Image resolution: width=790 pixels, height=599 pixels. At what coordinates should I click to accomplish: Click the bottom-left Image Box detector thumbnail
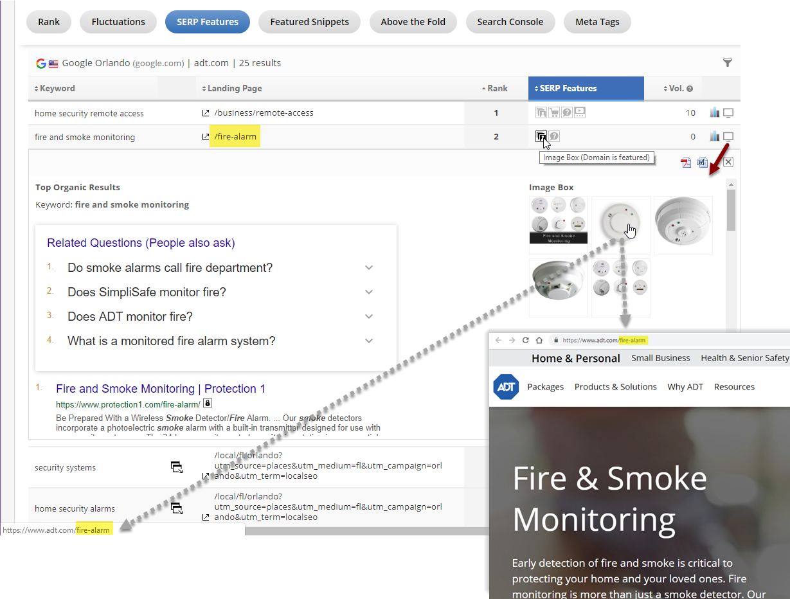click(558, 287)
